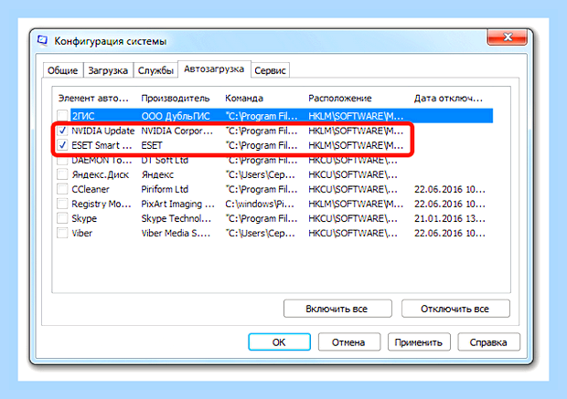Screen dimensions: 567x399
Task: Switch to the Общие tab
Action: (63, 70)
